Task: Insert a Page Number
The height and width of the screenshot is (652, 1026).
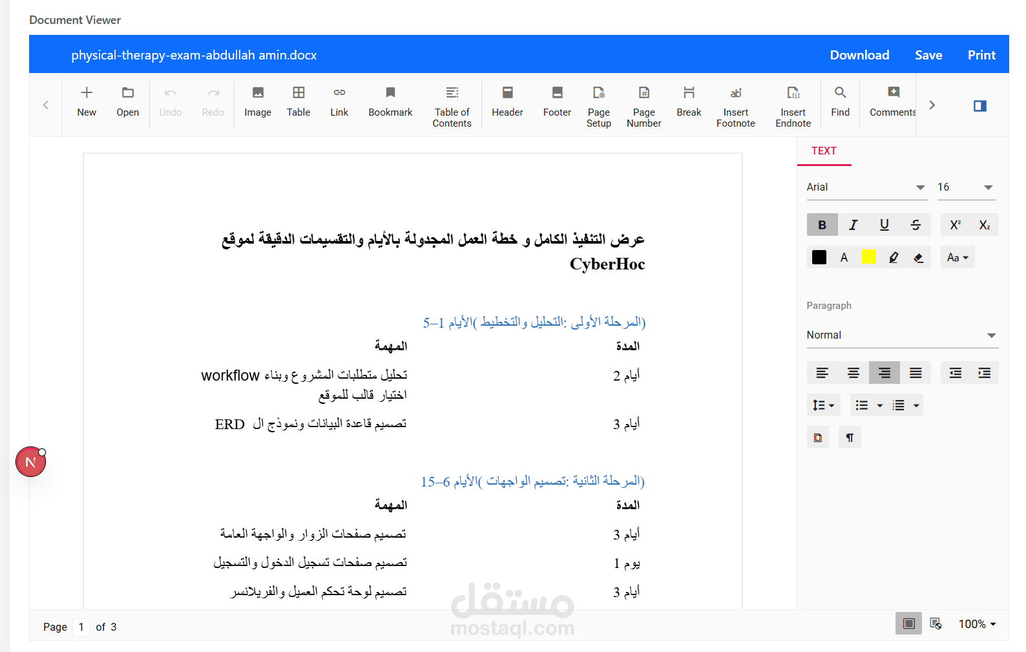Action: [644, 107]
